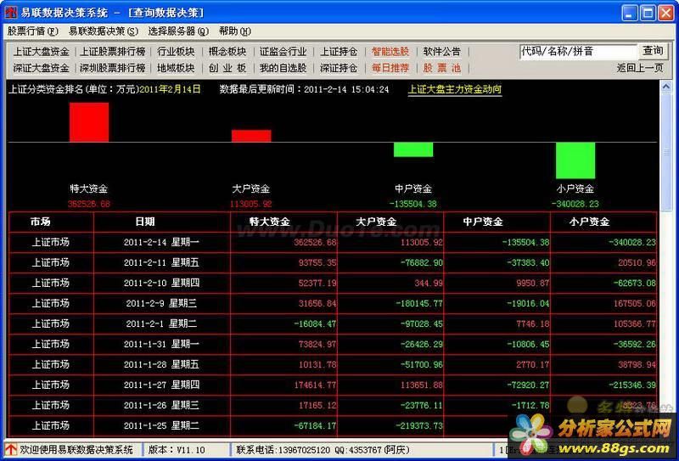Click the 联系电话 status bar entry
Viewport: 679px width, 461px height.
pos(323,450)
